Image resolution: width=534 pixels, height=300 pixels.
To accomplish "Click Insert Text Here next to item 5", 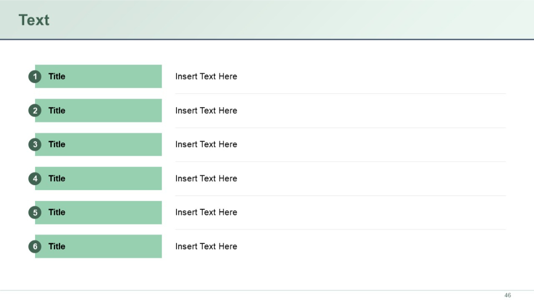I will point(206,212).
